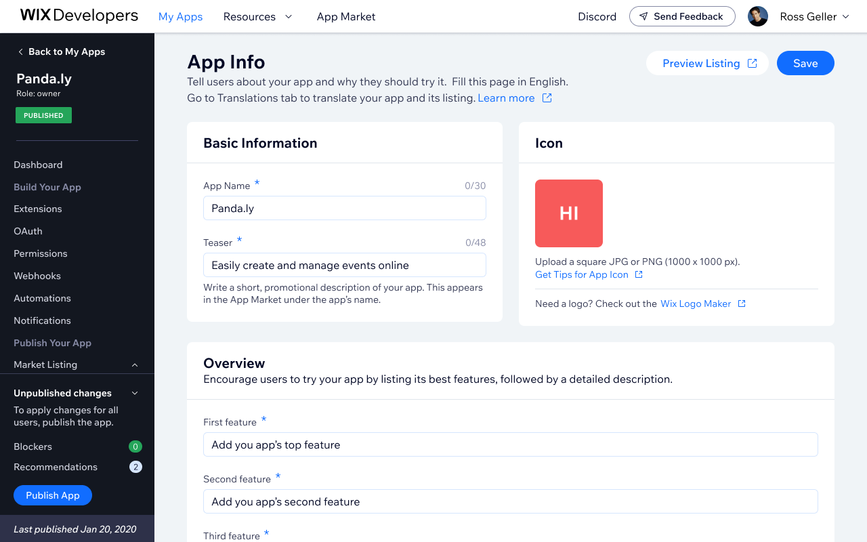The image size is (867, 542).
Task: Click the Second feature input field
Action: pos(511,501)
